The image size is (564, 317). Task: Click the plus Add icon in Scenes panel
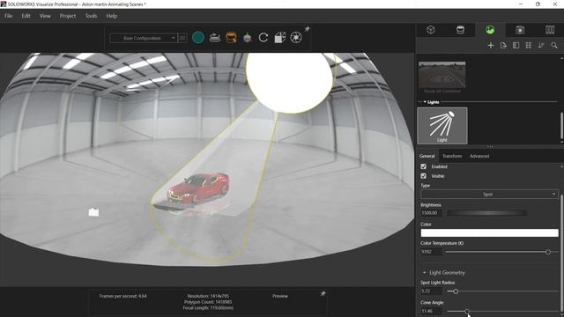491,45
